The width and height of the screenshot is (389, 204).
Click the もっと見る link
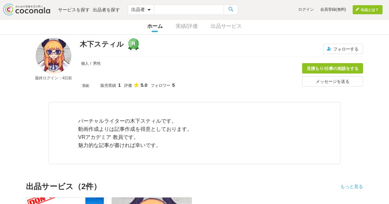(x=352, y=187)
